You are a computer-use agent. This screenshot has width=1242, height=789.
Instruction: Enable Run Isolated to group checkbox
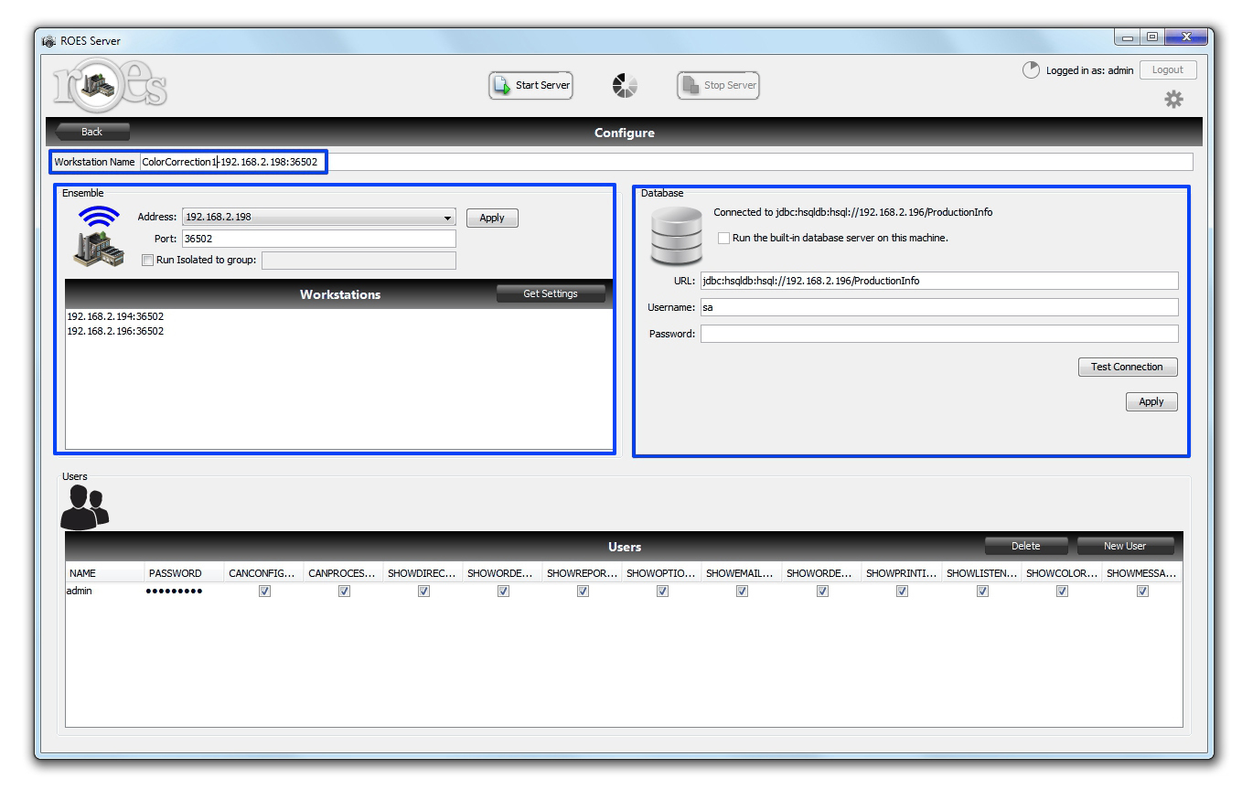point(148,261)
